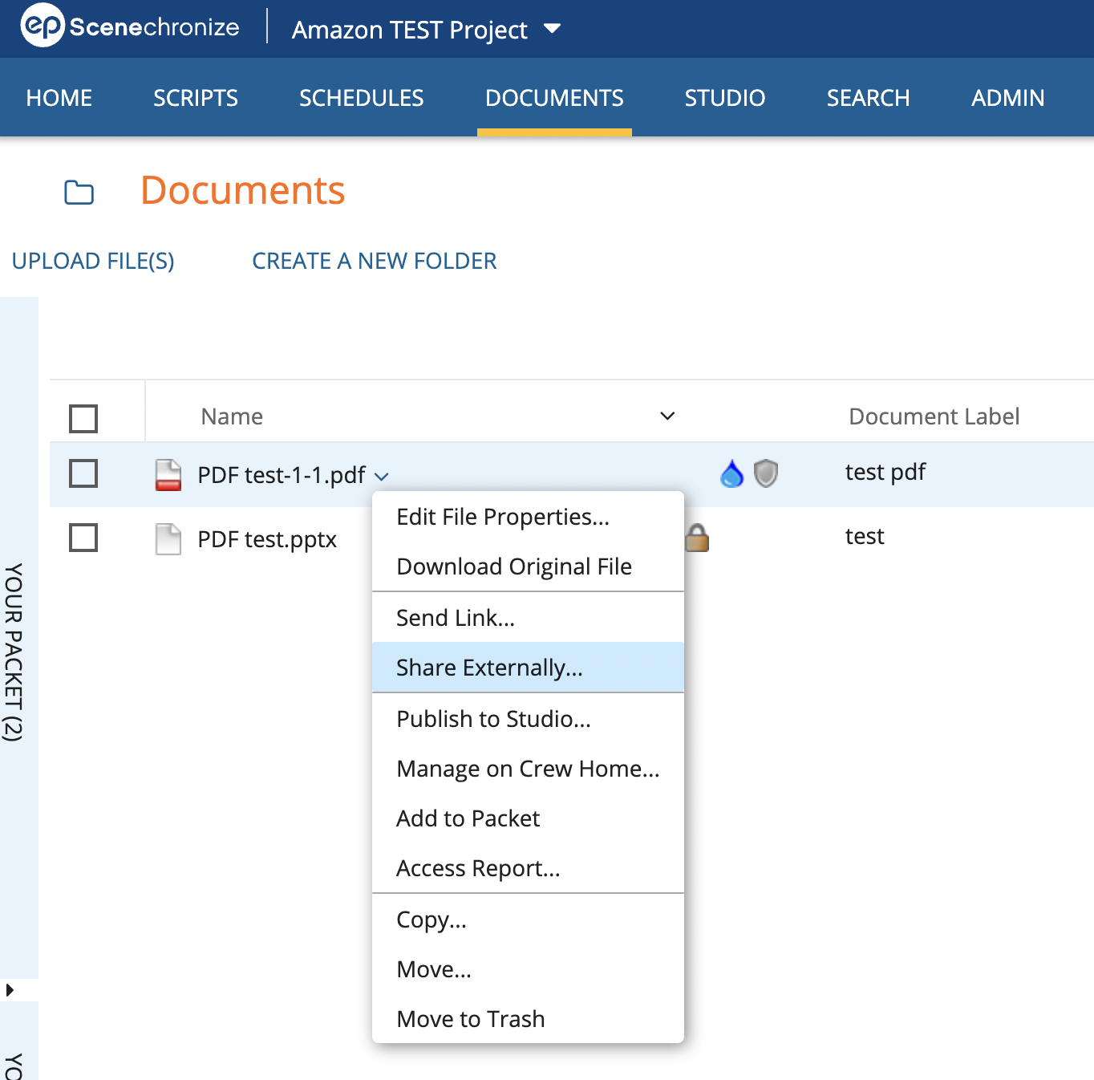Select Share Externally... menu entry
Viewport: 1094px width, 1080px height.
[528, 668]
